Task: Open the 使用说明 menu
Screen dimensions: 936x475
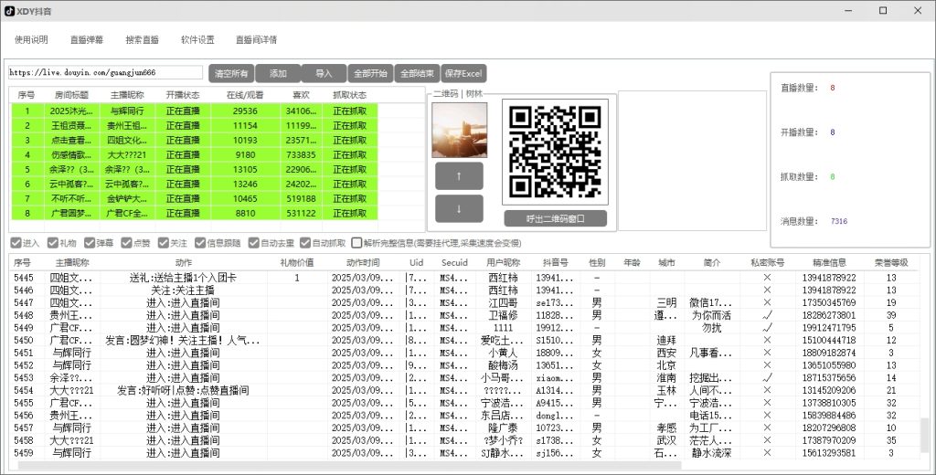Action: click(31, 40)
